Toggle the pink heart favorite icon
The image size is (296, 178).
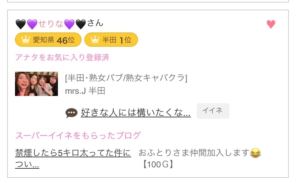click(x=271, y=24)
